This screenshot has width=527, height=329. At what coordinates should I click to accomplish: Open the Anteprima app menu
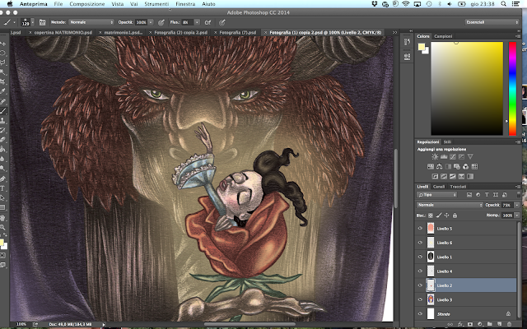(33, 4)
